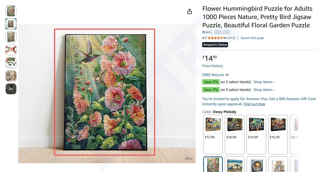Click the 413 ratings count link
321x172 pixels.
point(231,38)
